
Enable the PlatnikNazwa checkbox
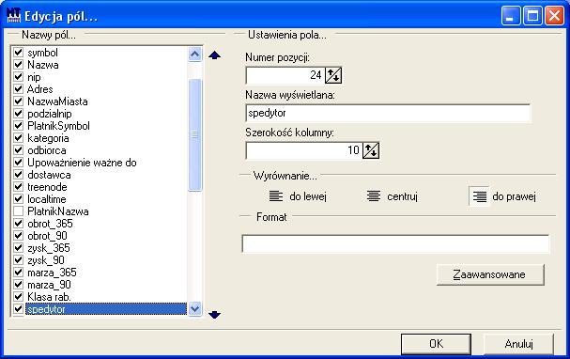(18, 211)
